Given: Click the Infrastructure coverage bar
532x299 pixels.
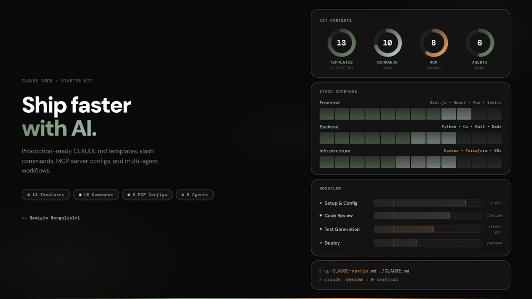Looking at the screenshot, I should [x=411, y=162].
